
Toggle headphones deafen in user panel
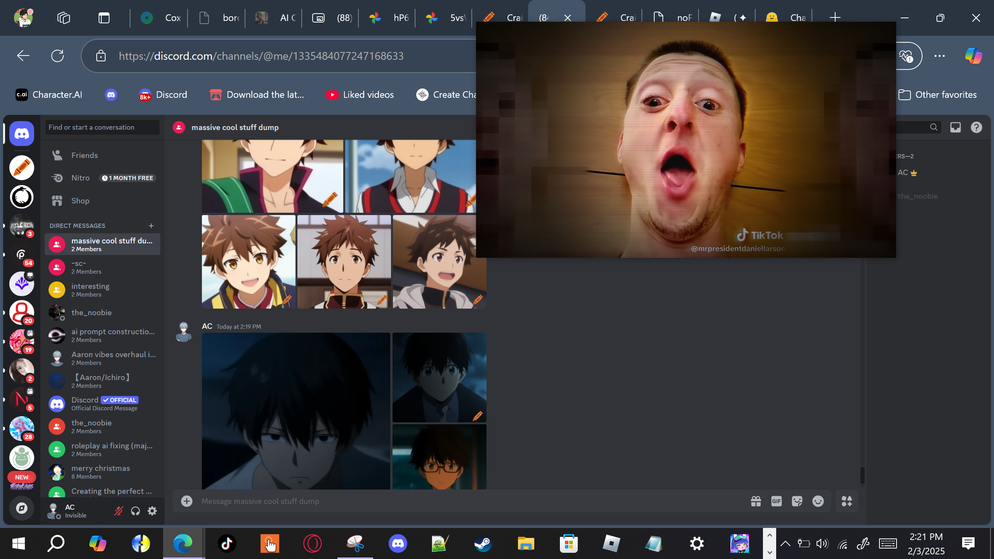tap(135, 511)
